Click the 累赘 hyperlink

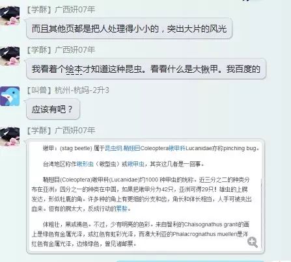pos(122,209)
